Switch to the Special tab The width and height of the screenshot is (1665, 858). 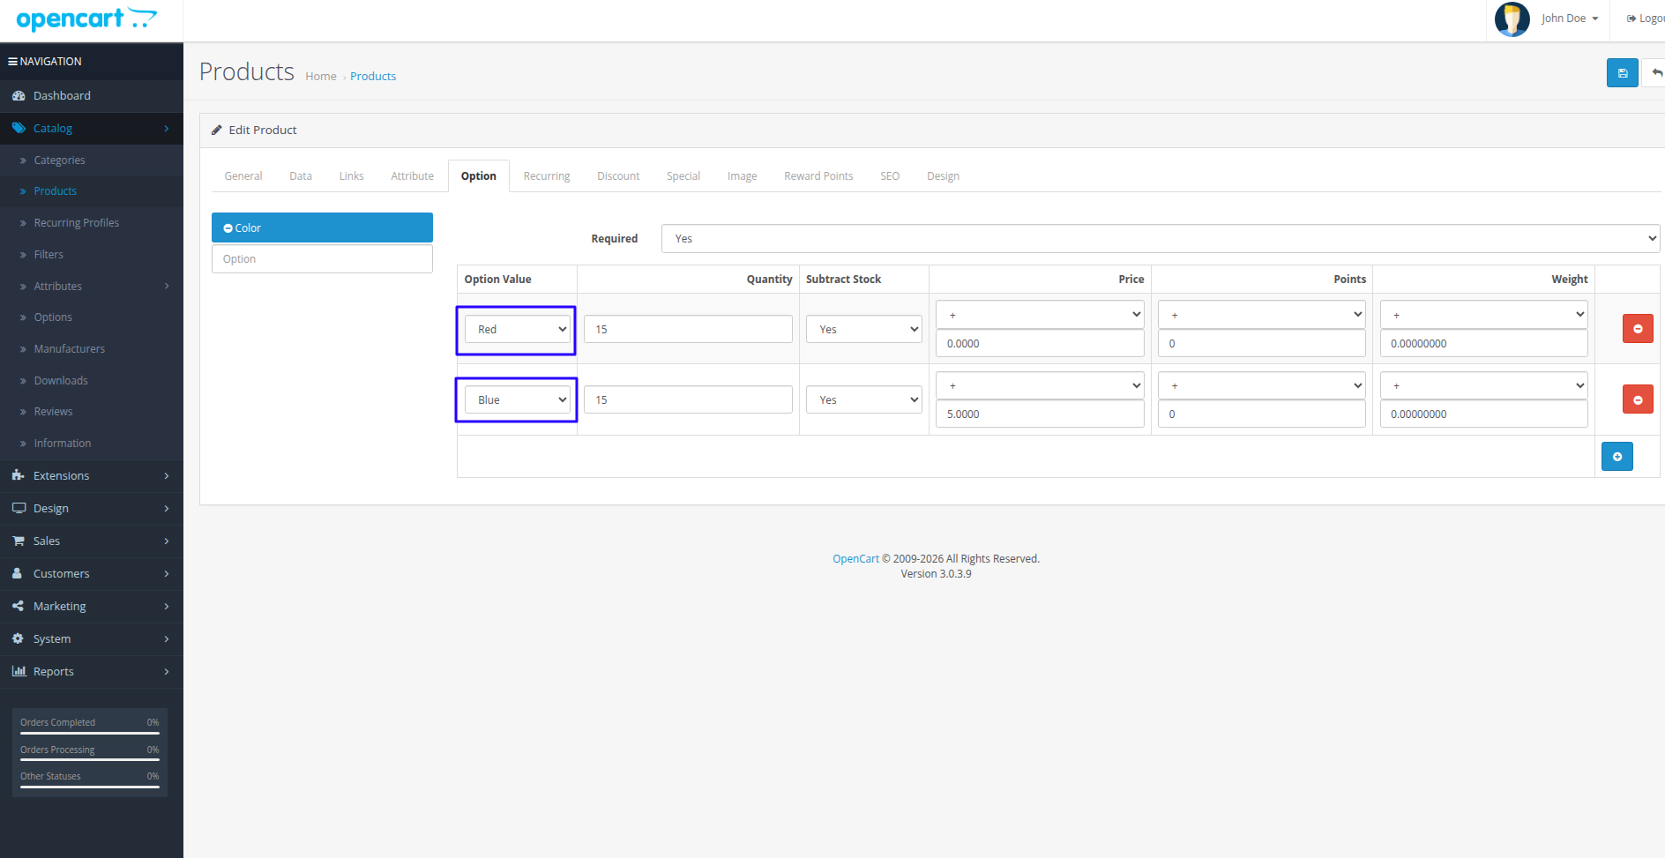pos(683,176)
